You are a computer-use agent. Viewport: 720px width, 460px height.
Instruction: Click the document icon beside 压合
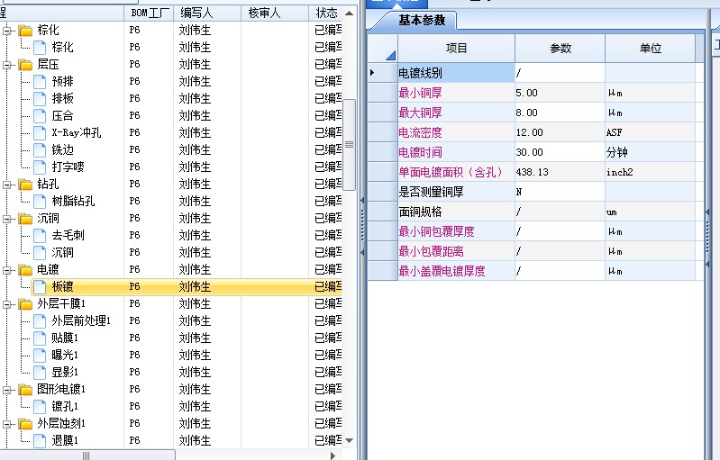tap(40, 116)
